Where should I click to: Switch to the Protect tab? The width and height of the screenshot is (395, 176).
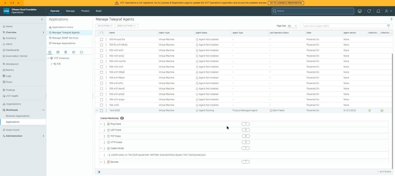[85, 11]
